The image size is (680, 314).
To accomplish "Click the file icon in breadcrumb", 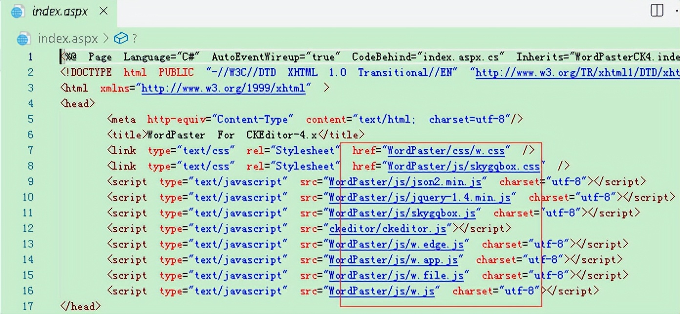I will tap(23, 39).
